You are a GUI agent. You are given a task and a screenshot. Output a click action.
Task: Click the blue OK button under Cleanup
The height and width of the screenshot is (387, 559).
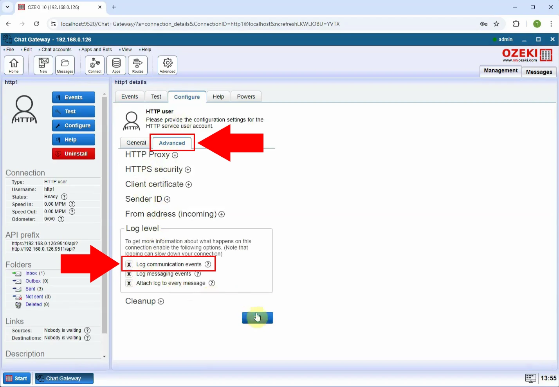(258, 318)
